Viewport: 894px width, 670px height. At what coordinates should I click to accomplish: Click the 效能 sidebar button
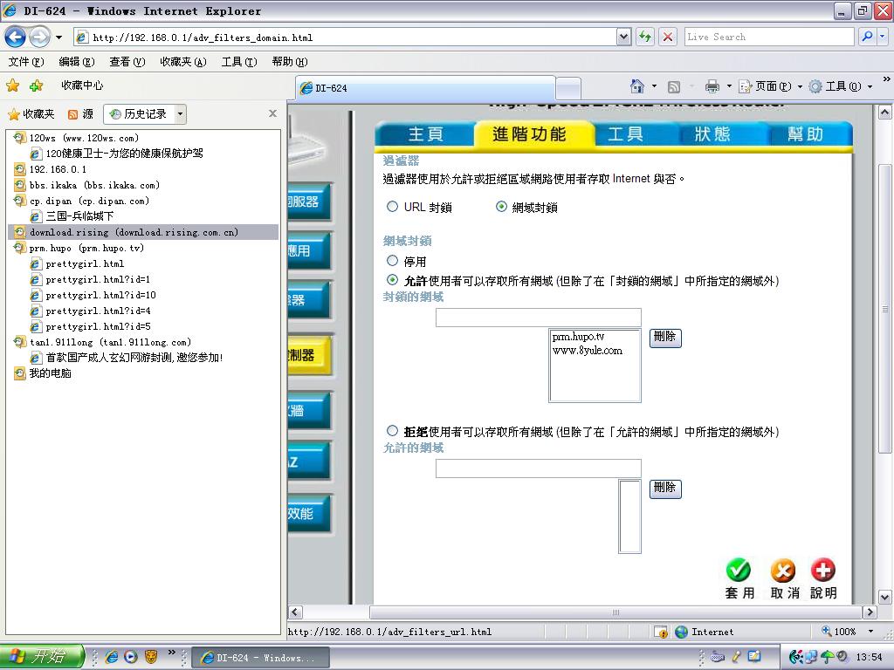[x=309, y=513]
